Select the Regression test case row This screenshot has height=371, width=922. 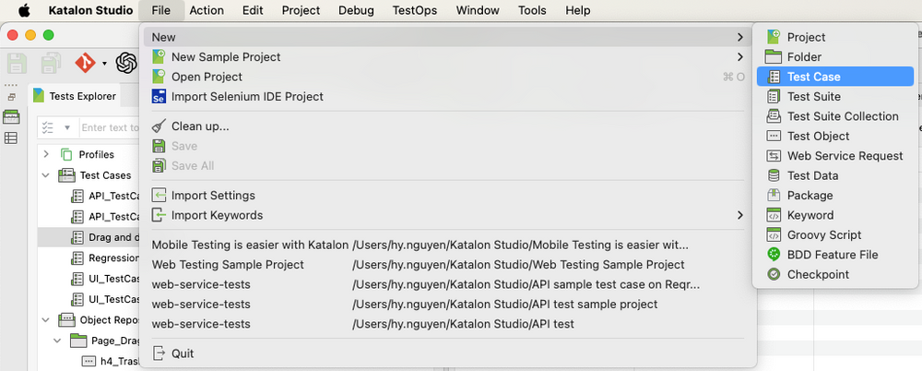click(89, 257)
